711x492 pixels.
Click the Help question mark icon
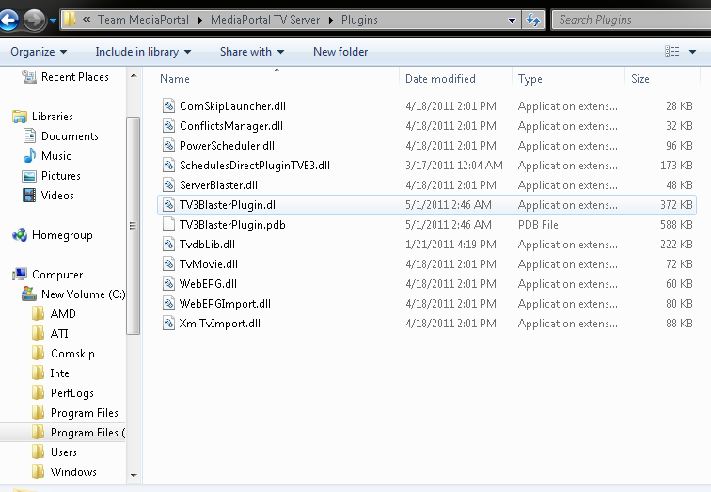click(x=707, y=52)
